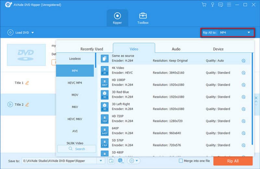Switch to the Audio tab
Screen dimensions: 260x169
176,49
